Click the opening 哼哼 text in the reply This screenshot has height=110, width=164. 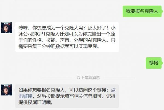[x=23, y=28]
